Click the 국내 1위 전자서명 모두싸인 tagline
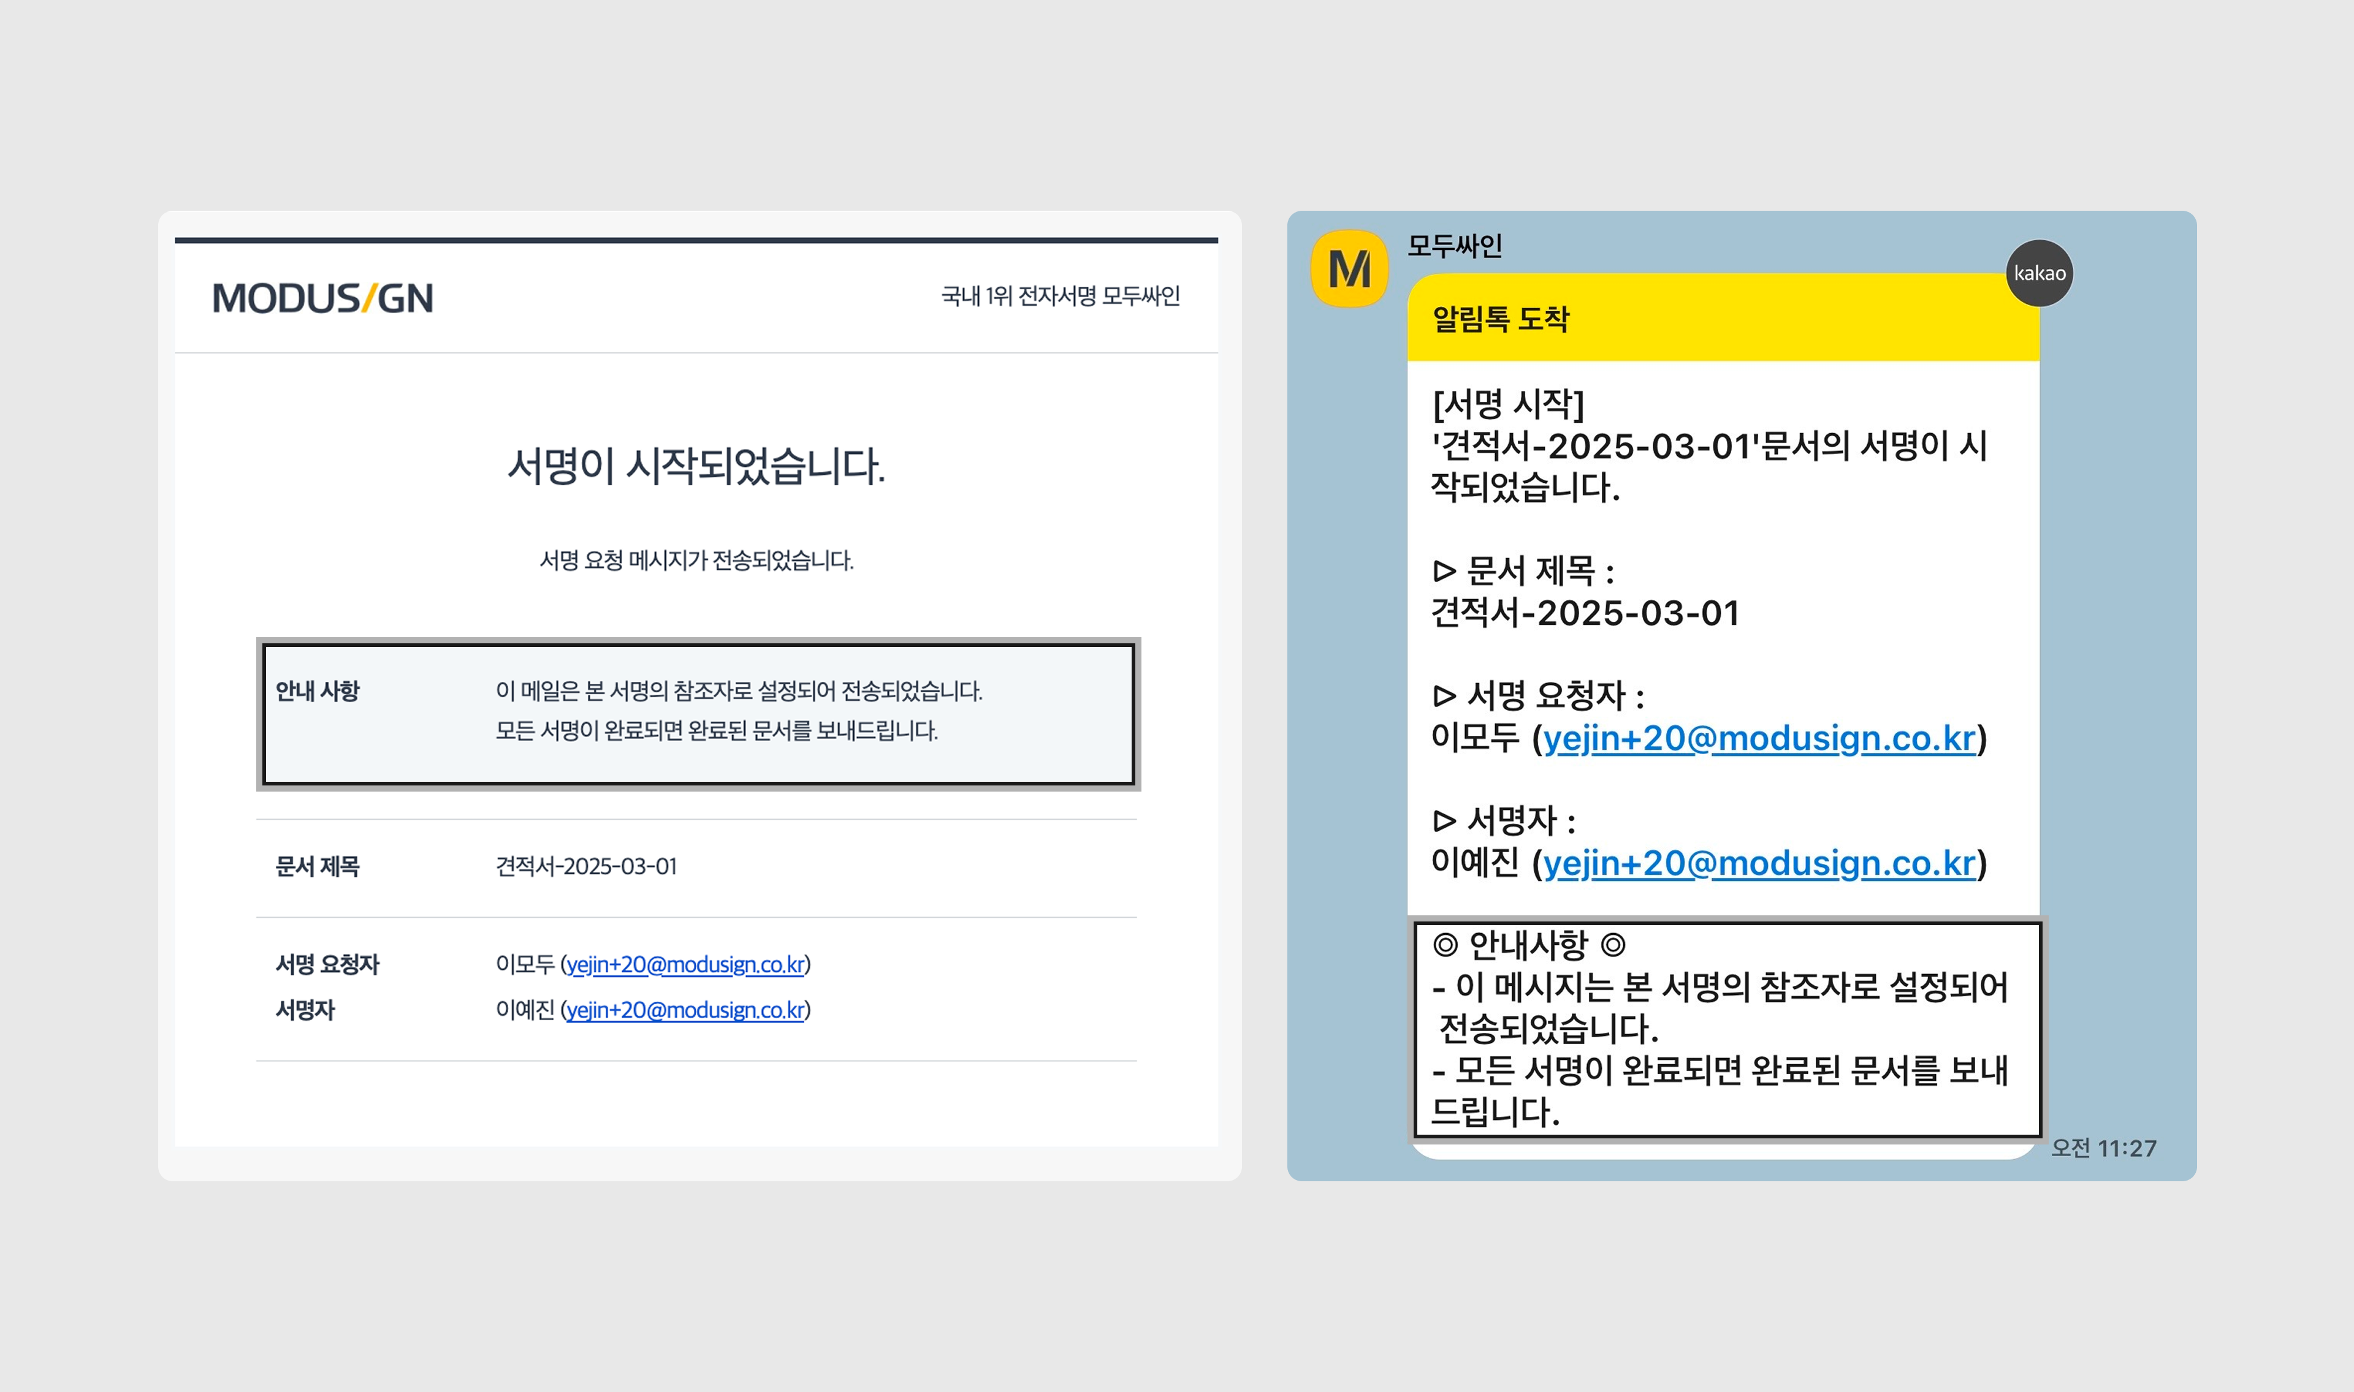This screenshot has height=1392, width=2354. point(1060,297)
